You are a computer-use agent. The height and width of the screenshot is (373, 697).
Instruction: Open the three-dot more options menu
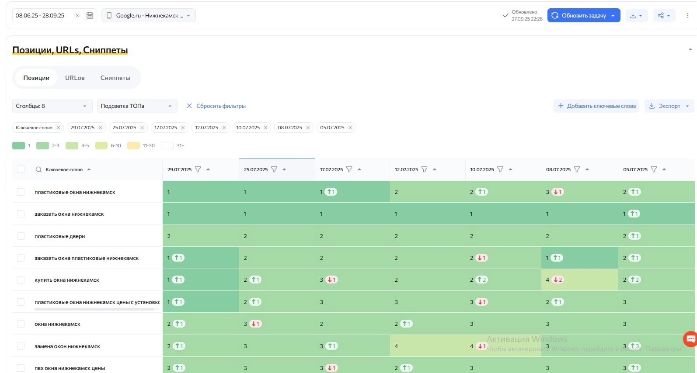click(687, 15)
